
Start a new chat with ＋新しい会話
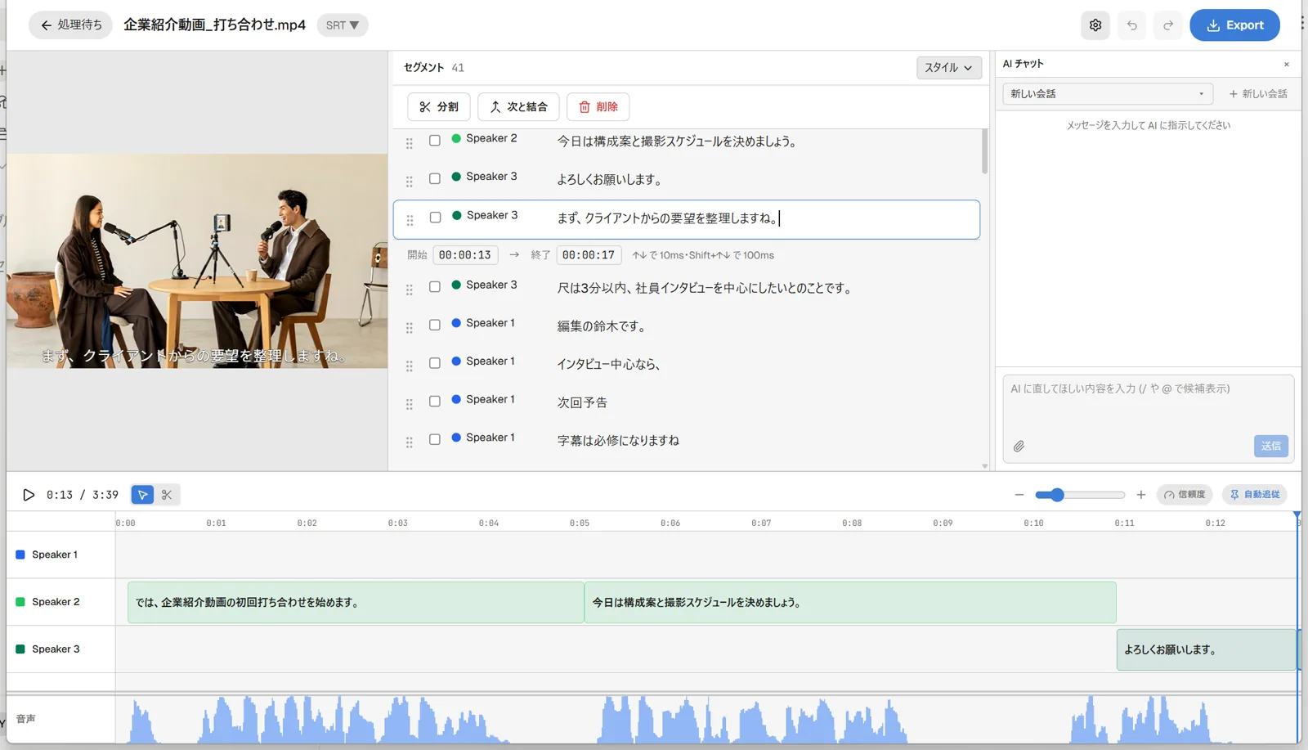tap(1258, 94)
